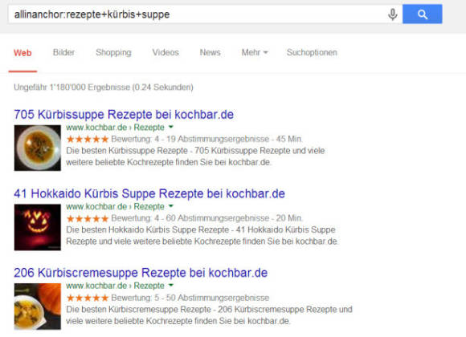Click the microphone voice search icon

click(x=393, y=14)
